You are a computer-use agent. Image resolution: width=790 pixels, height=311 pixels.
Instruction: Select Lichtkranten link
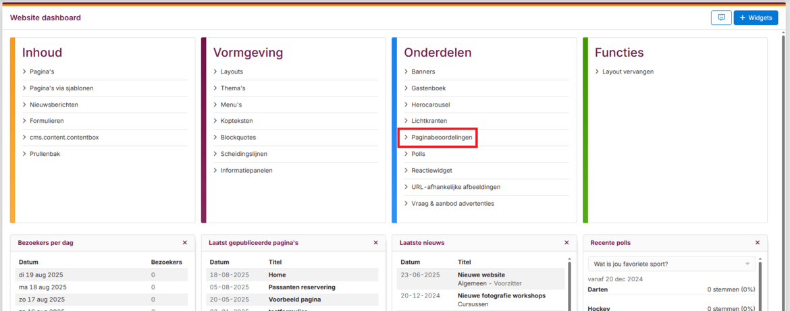point(429,121)
